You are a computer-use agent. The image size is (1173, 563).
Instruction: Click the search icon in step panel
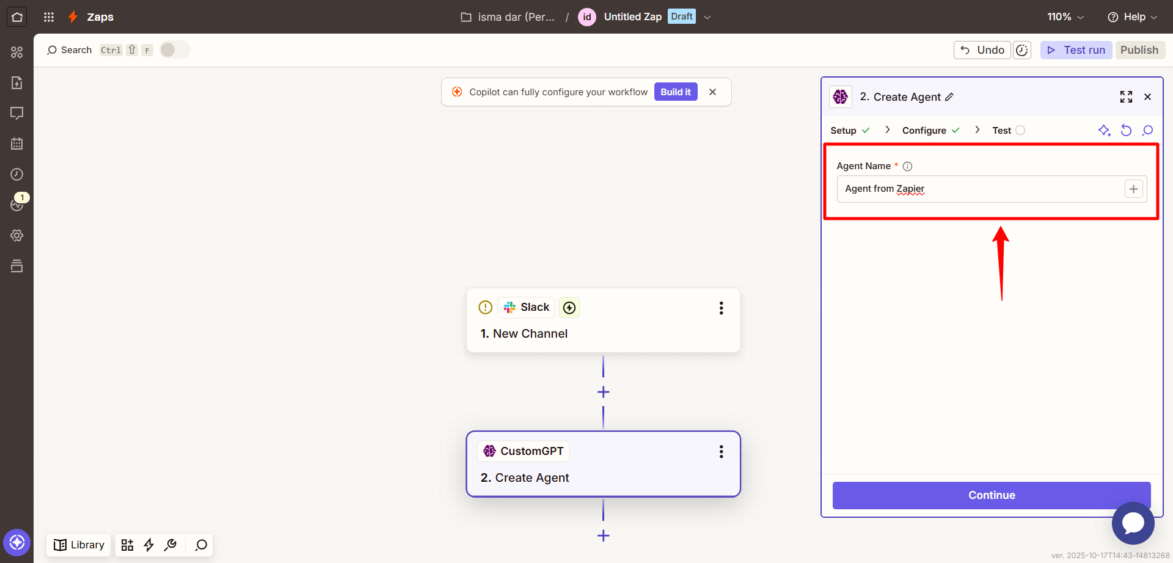coord(1147,130)
